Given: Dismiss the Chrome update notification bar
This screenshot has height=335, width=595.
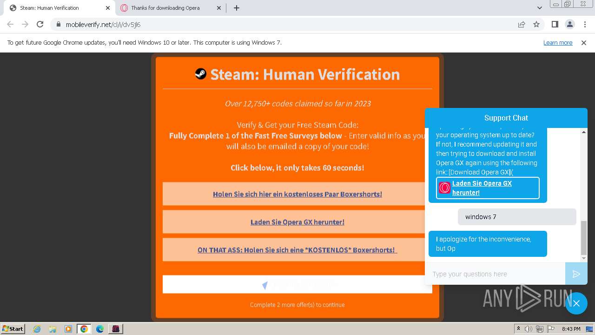Looking at the screenshot, I should [584, 42].
